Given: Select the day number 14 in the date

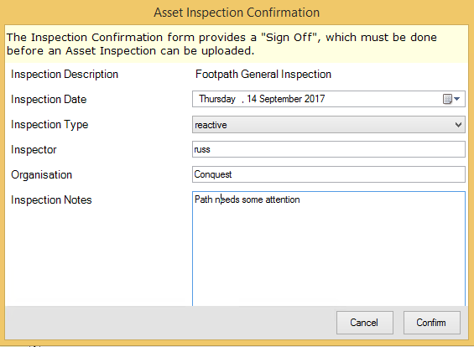Looking at the screenshot, I should pyautogui.click(x=252, y=99).
